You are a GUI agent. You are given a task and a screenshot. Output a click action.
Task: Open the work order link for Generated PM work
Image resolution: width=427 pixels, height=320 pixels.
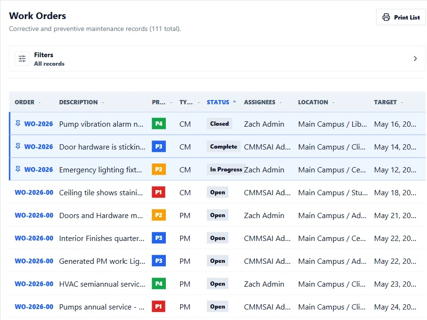(x=34, y=261)
